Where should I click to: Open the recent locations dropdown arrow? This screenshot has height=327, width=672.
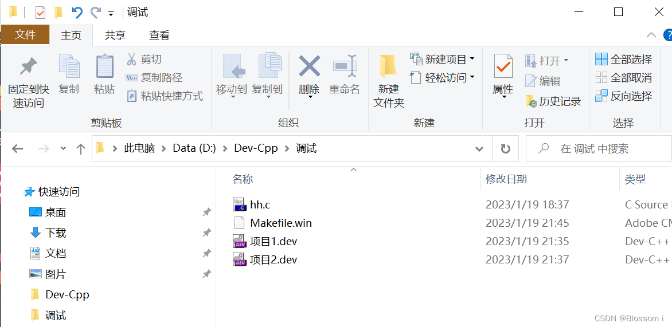(64, 148)
